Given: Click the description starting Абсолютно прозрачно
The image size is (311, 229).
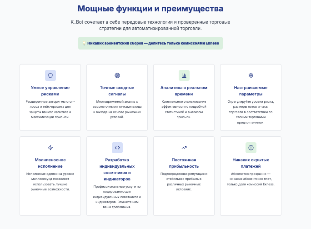Looking at the screenshot, I should [251, 179].
